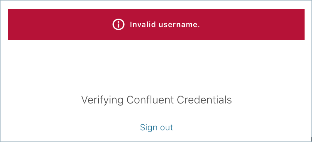
Task: Click the crimson notification bar's info symbol
Action: pyautogui.click(x=118, y=25)
